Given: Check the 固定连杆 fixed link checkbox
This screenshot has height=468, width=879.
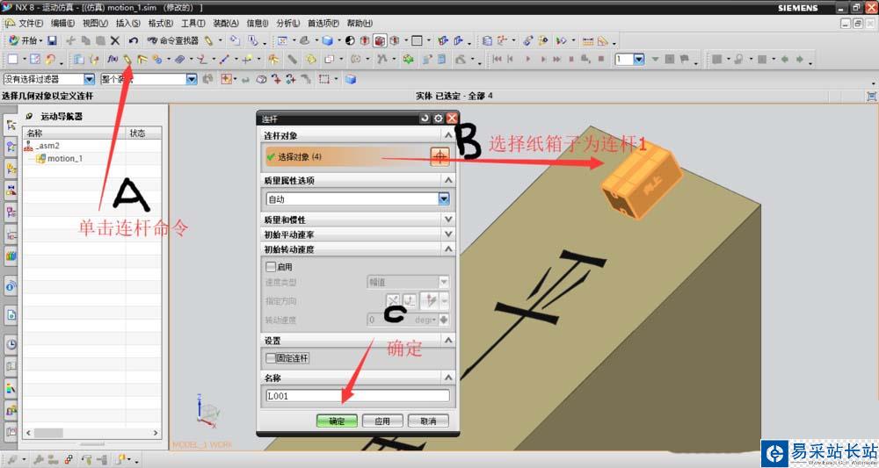Looking at the screenshot, I should point(271,357).
